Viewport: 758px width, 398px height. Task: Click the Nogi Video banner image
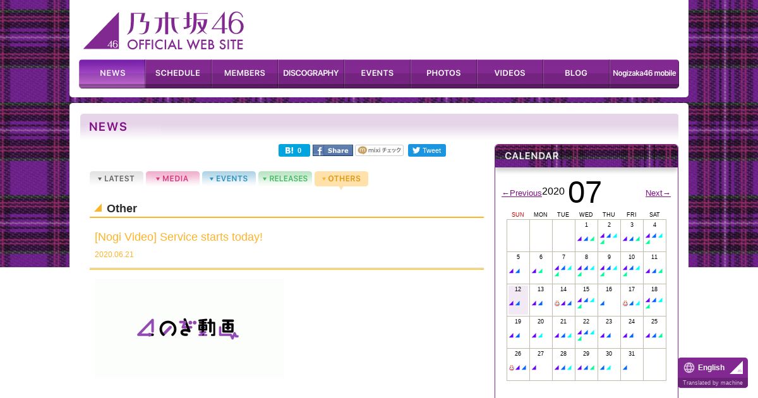tap(188, 329)
